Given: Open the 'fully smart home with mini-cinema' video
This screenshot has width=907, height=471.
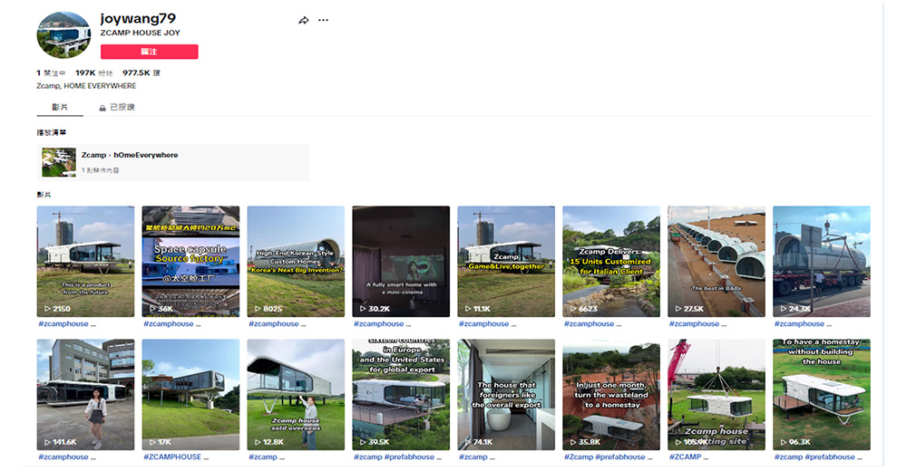Looking at the screenshot, I should click(x=401, y=261).
